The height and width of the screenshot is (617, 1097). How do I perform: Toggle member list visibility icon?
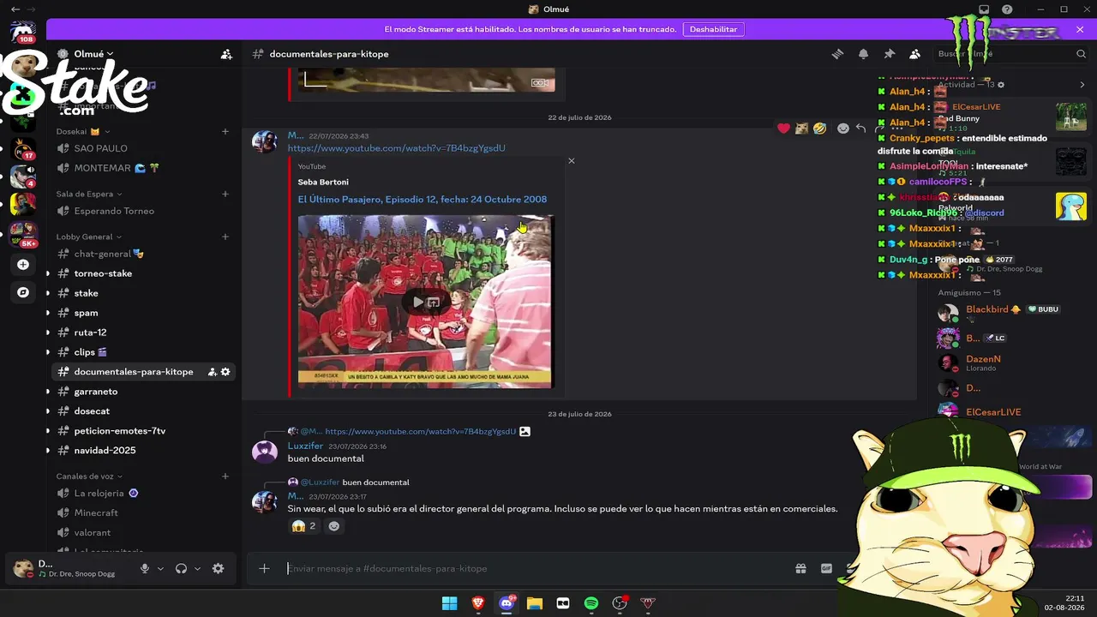(x=914, y=54)
